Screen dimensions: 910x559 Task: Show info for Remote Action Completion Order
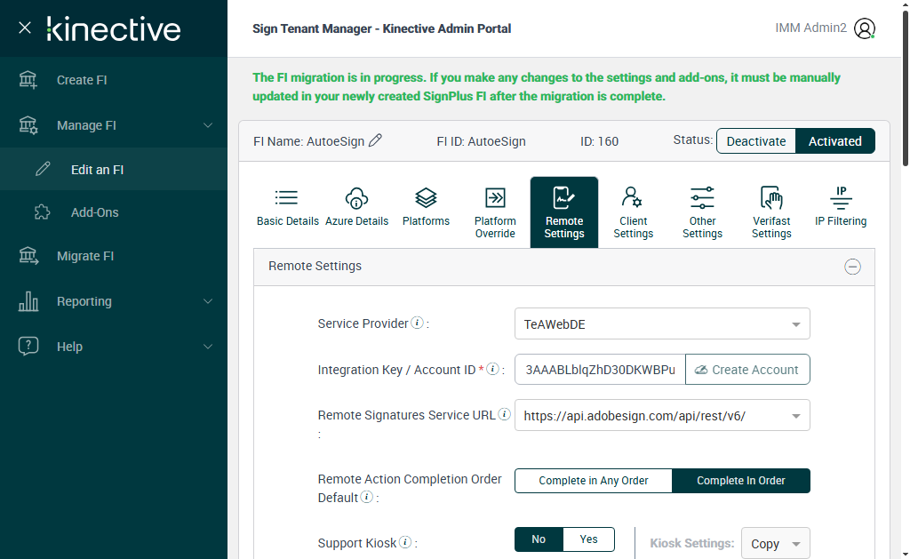tap(367, 497)
